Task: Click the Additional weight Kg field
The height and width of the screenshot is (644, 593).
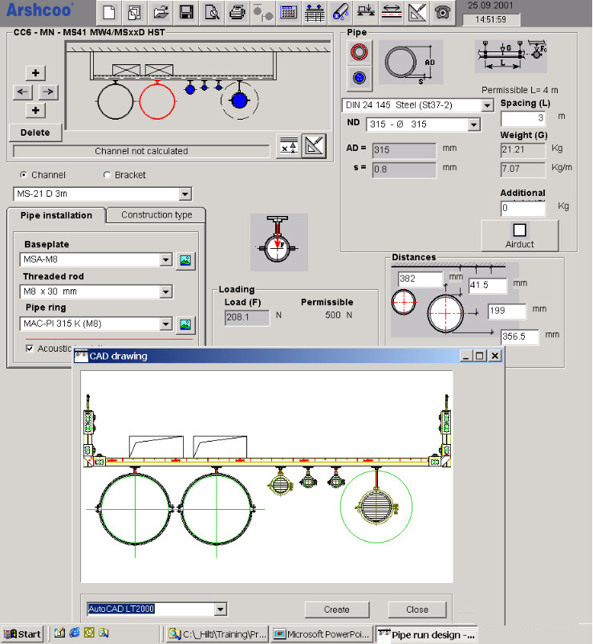Action: (x=523, y=208)
